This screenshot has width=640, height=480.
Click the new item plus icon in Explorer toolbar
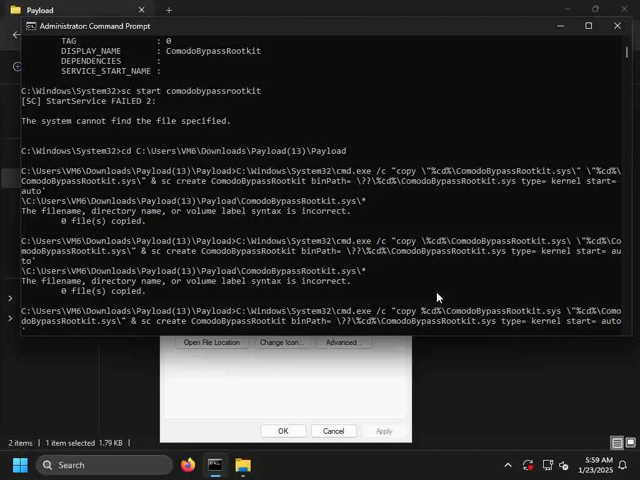click(17, 66)
